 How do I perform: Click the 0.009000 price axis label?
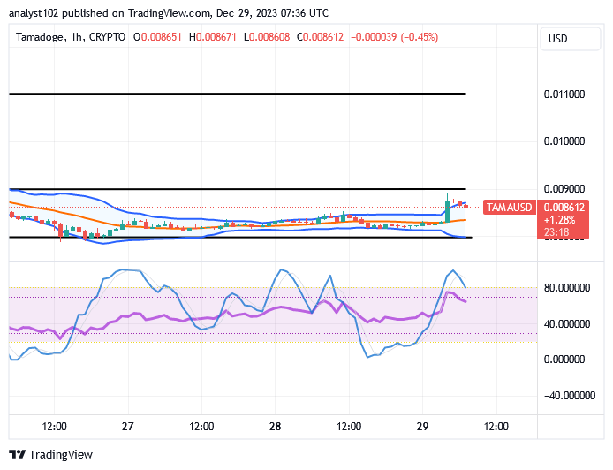564,189
